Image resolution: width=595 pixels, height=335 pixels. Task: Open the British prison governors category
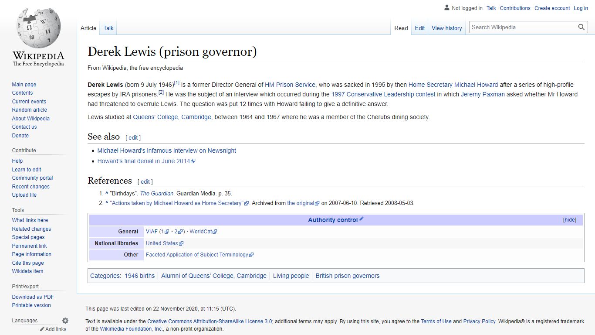[348, 276]
